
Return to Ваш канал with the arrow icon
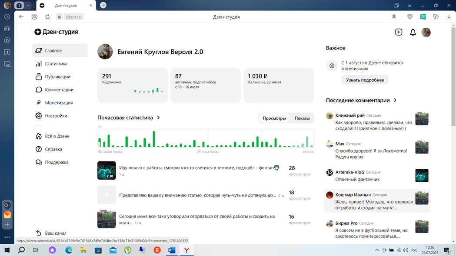38,233
